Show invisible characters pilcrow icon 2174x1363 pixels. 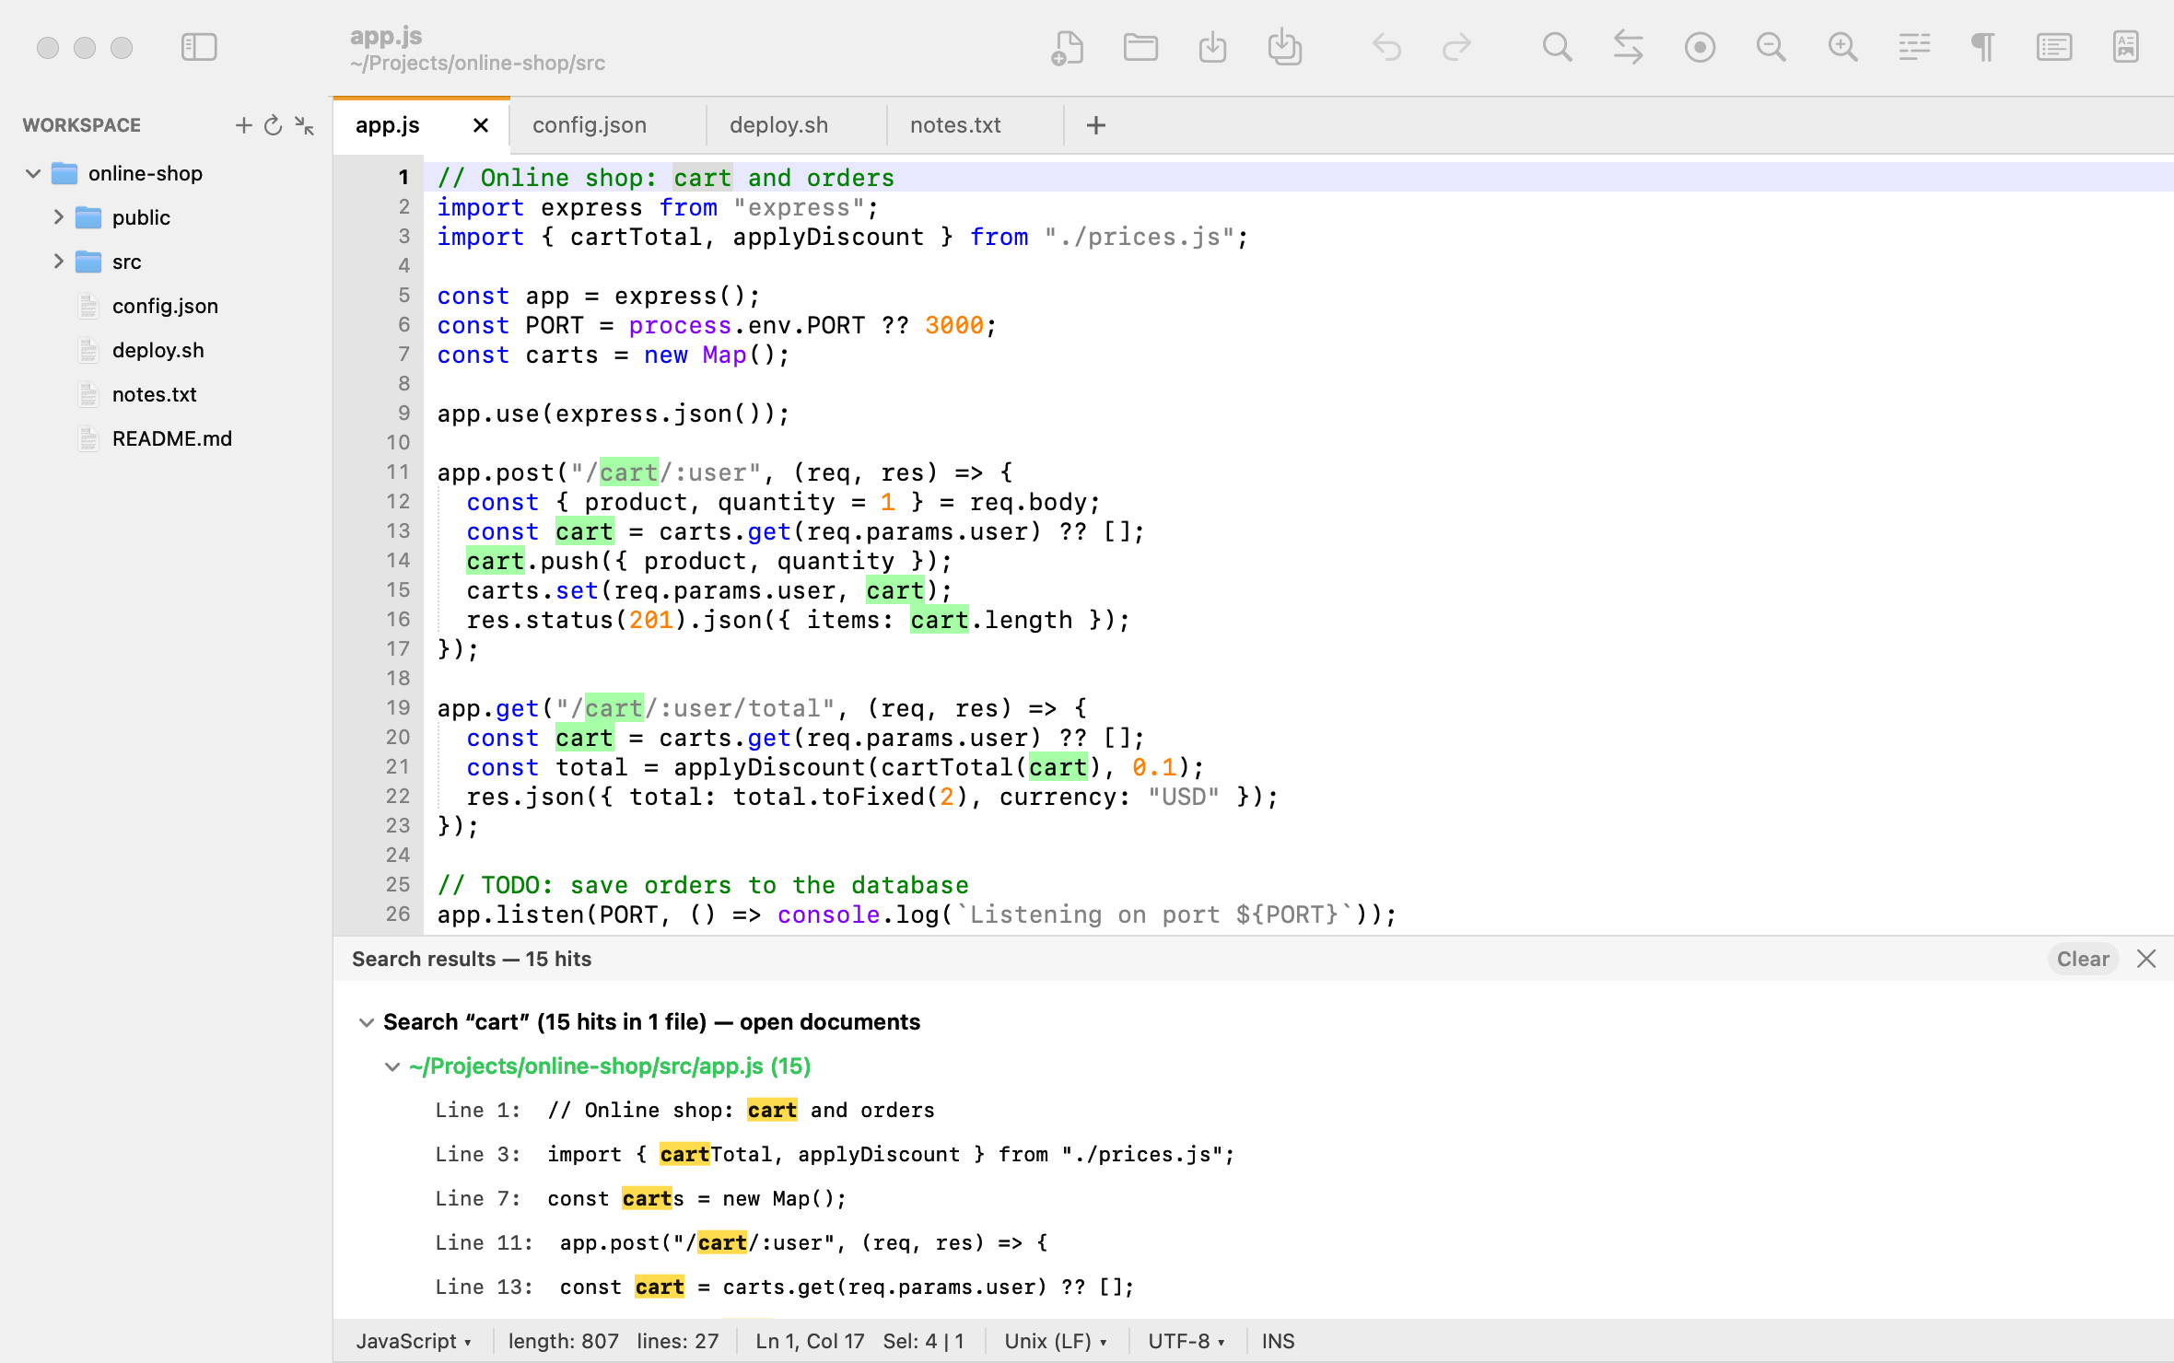pos(1983,47)
